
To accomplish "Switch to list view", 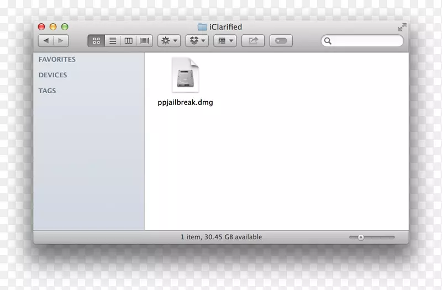I will coord(113,41).
